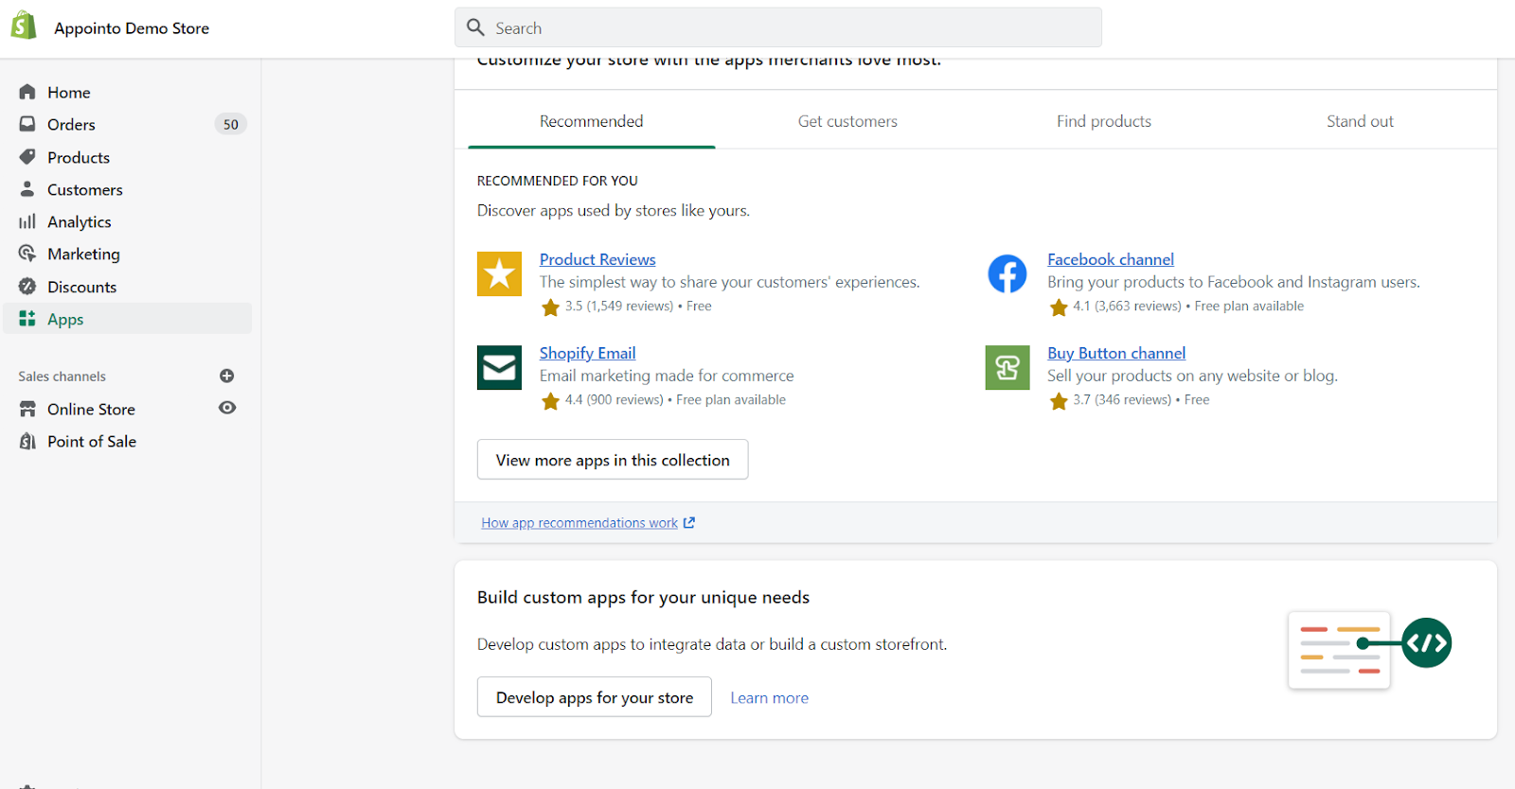
Task: Click the Product Reviews rating star
Action: pyautogui.click(x=550, y=307)
